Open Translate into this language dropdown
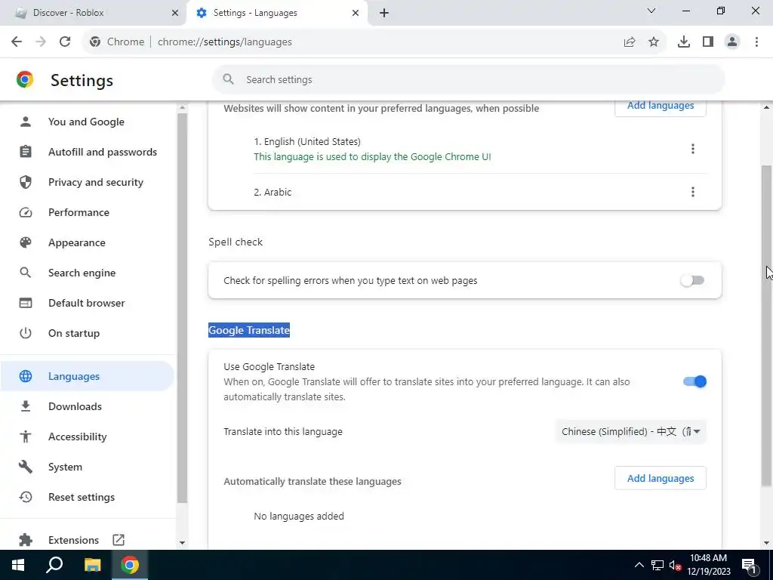This screenshot has height=580, width=773. click(630, 431)
